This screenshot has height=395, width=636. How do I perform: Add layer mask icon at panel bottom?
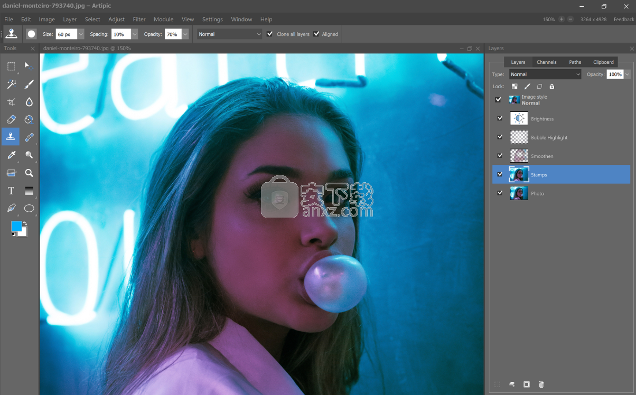coord(527,384)
